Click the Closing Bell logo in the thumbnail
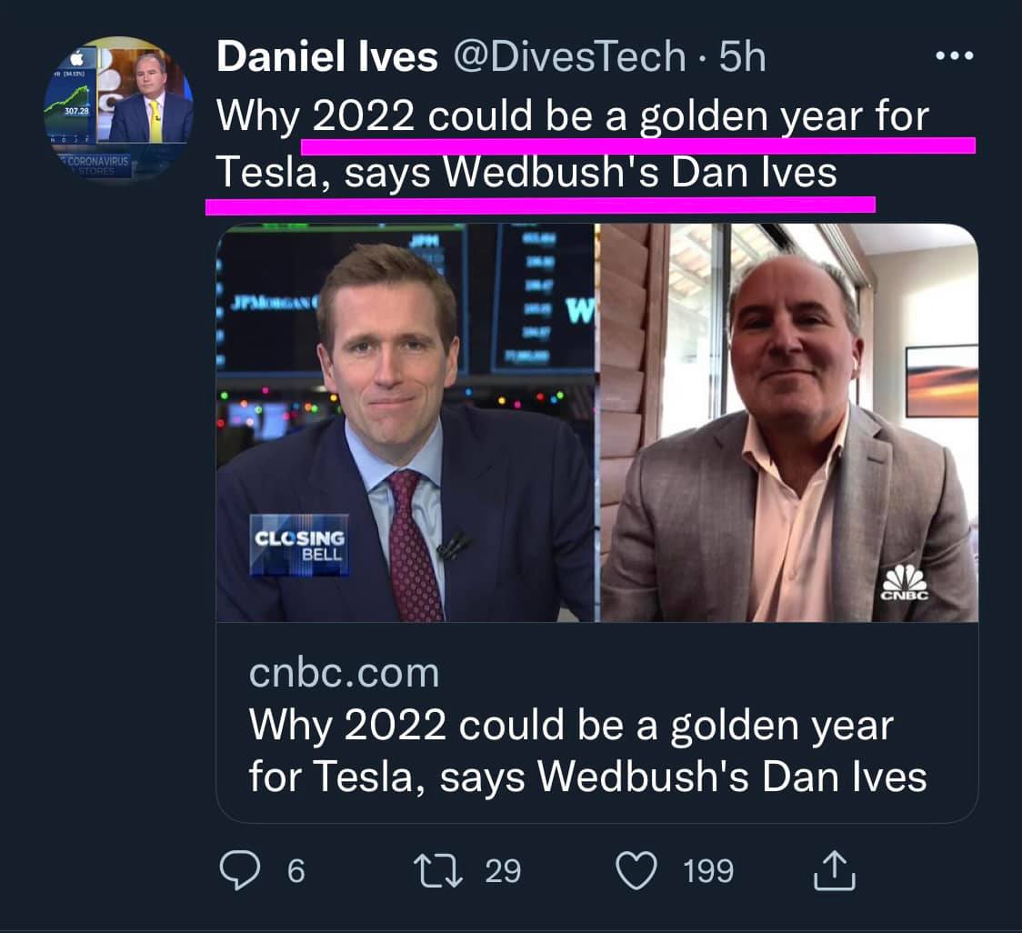This screenshot has width=1022, height=933. point(299,545)
